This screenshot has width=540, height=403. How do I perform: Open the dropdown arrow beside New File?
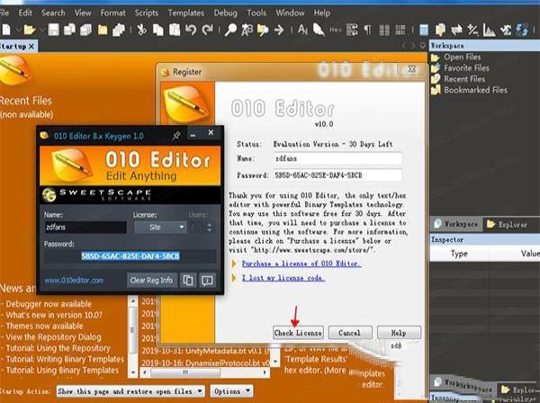[x=18, y=31]
